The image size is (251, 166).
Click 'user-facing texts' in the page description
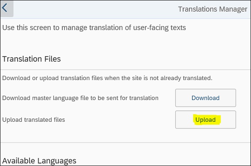159,28
